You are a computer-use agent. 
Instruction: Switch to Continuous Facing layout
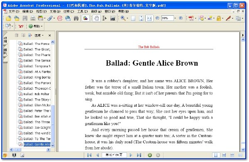click(x=232, y=155)
